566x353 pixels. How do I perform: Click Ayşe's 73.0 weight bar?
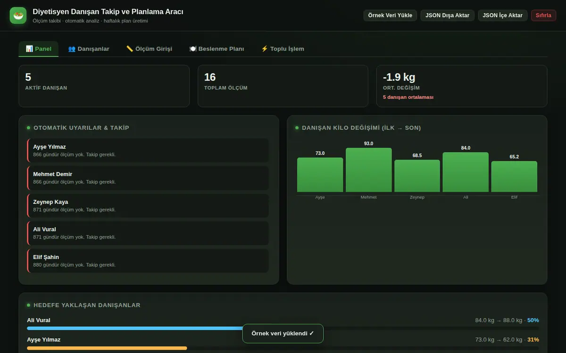coord(320,175)
